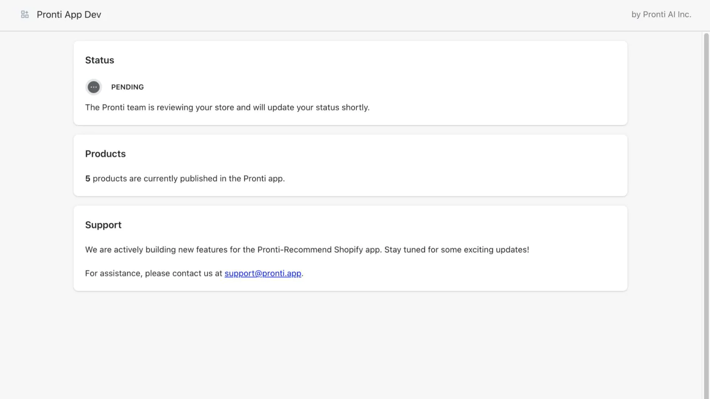The height and width of the screenshot is (399, 710).
Task: Click the app grid icon beside Pronti App Dev
Action: [x=25, y=15]
